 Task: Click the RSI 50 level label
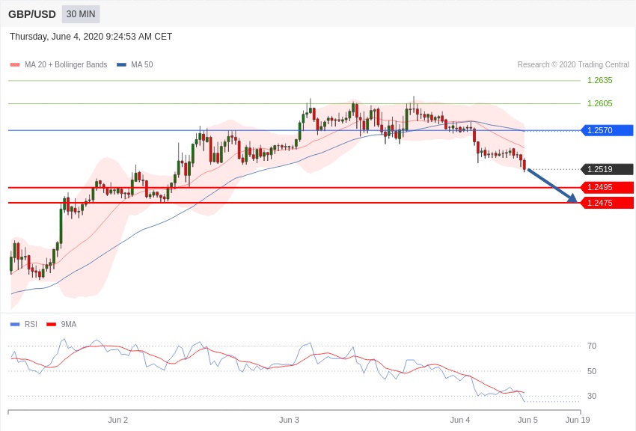(x=592, y=371)
